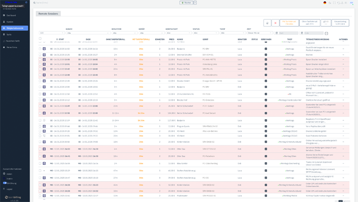Sort table by the Start column header
The height and width of the screenshot is (202, 358).
pyautogui.click(x=60, y=39)
